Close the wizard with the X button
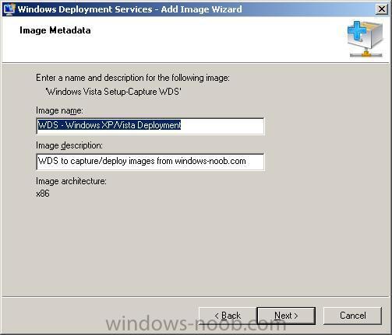Viewport: 392px width, 335px height. (x=382, y=9)
